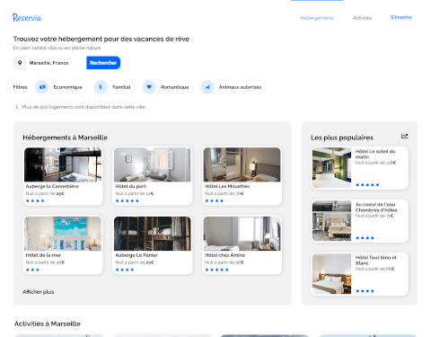Click price text of Auberge La Cannebière

tap(45, 193)
